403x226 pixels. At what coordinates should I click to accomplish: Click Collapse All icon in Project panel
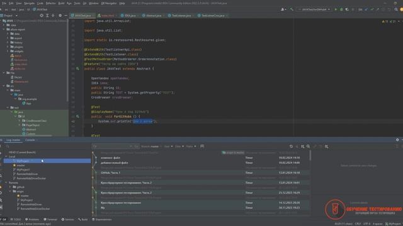click(x=53, y=15)
